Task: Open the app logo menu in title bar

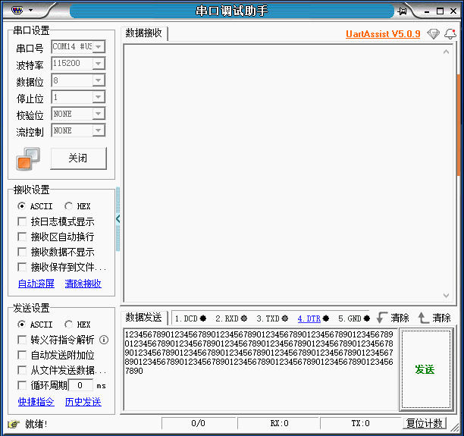Action: pos(17,11)
